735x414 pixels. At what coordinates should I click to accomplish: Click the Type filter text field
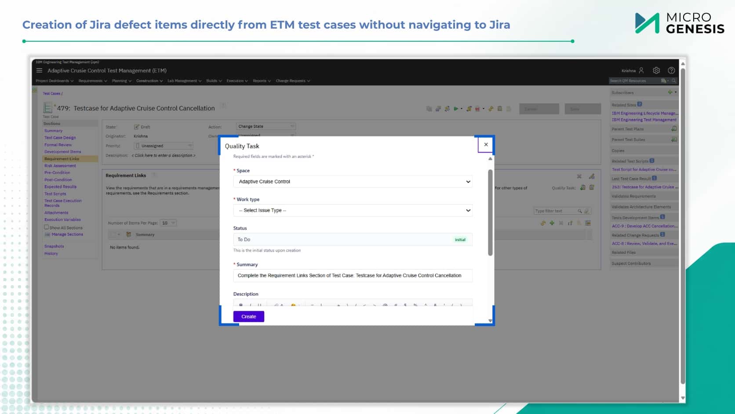coord(555,211)
